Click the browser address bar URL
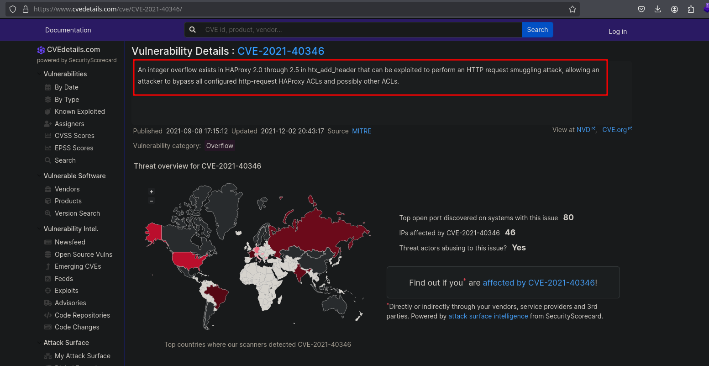 [108, 9]
